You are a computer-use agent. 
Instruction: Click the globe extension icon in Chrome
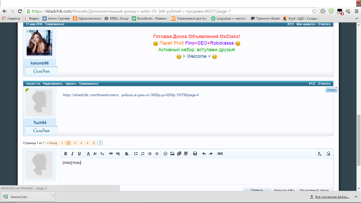click(x=323, y=11)
